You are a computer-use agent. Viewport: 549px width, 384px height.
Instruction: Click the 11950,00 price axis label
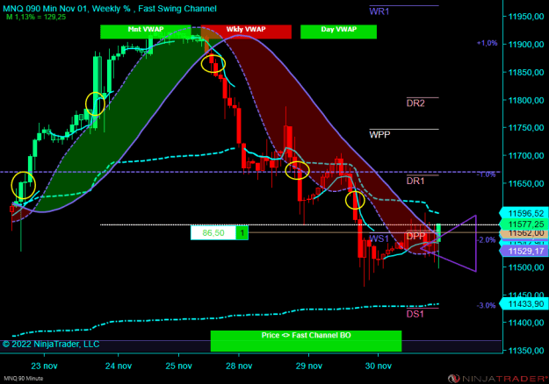pyautogui.click(x=526, y=17)
